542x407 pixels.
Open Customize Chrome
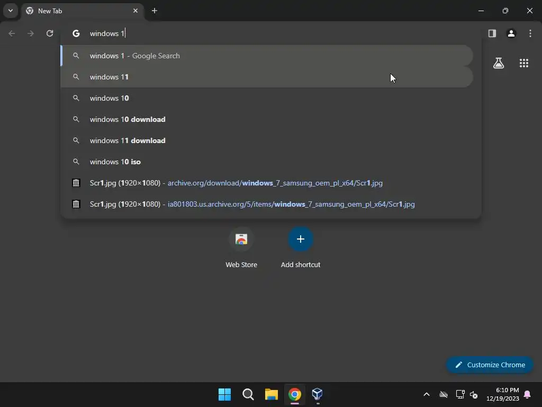click(x=490, y=365)
